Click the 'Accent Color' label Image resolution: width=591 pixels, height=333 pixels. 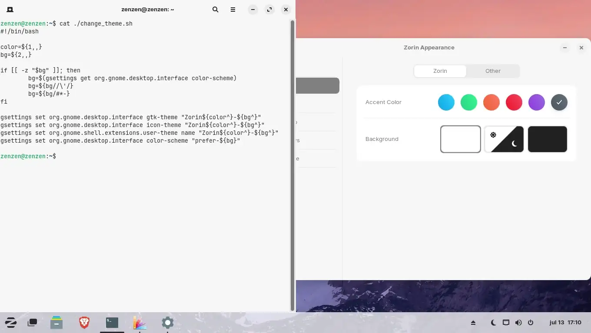pos(383,102)
